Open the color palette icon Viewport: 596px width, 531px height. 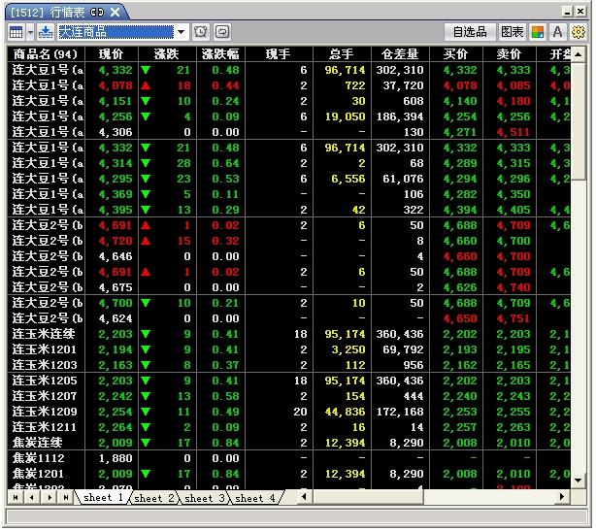pos(538,32)
